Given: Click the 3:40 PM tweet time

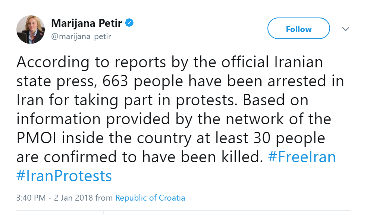Looking at the screenshot, I should click(31, 198).
